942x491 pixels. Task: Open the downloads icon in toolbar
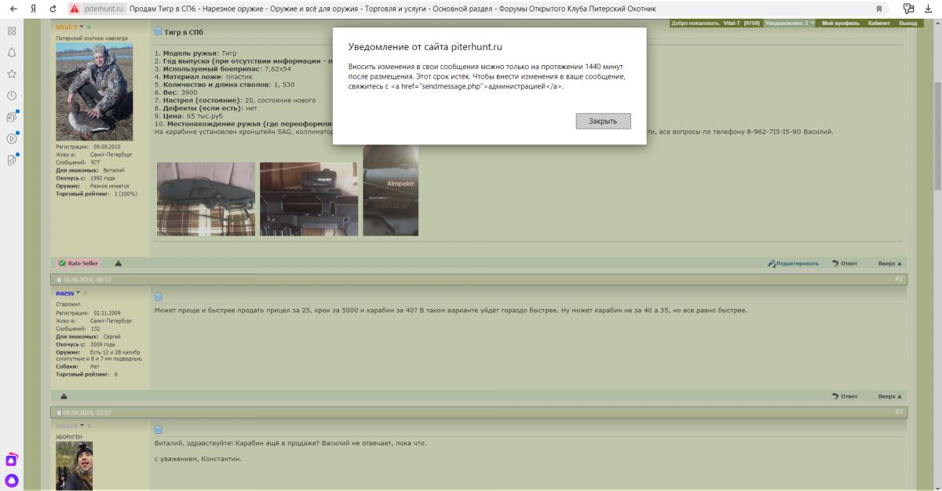click(x=929, y=9)
